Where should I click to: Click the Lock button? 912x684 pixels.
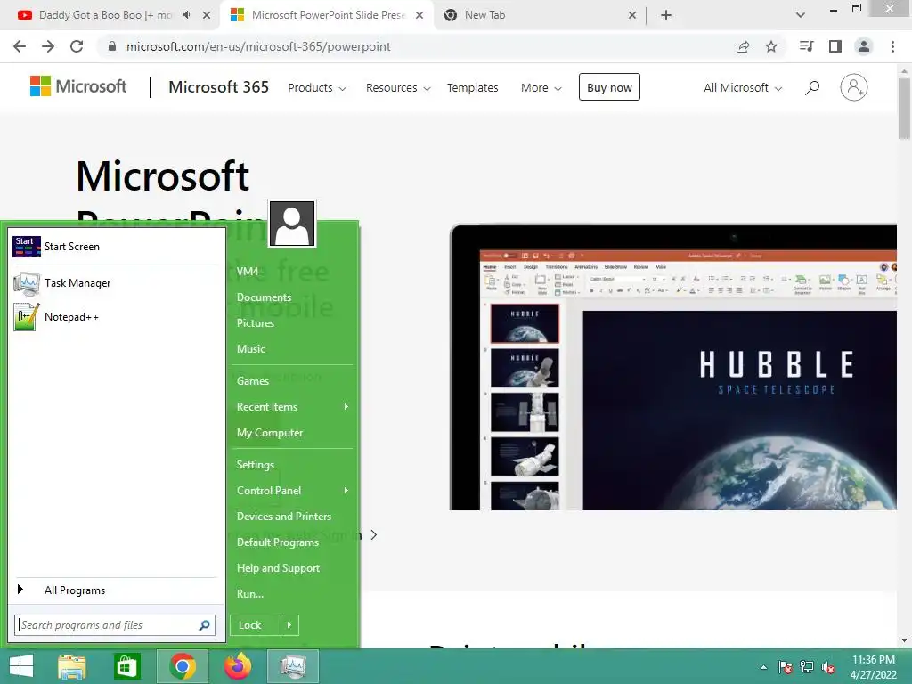click(256, 625)
